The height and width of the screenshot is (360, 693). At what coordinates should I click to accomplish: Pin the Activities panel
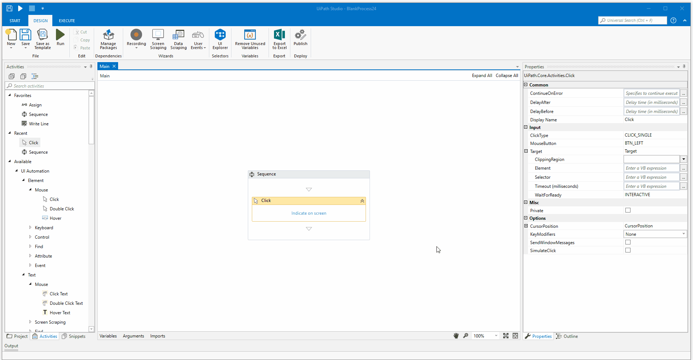(91, 66)
